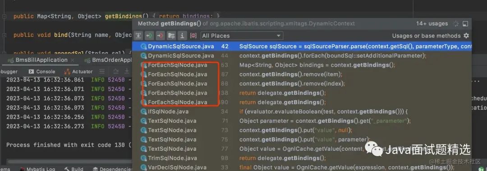Open the Actuator tab
The image size is (487, 171).
click(x=78, y=71)
